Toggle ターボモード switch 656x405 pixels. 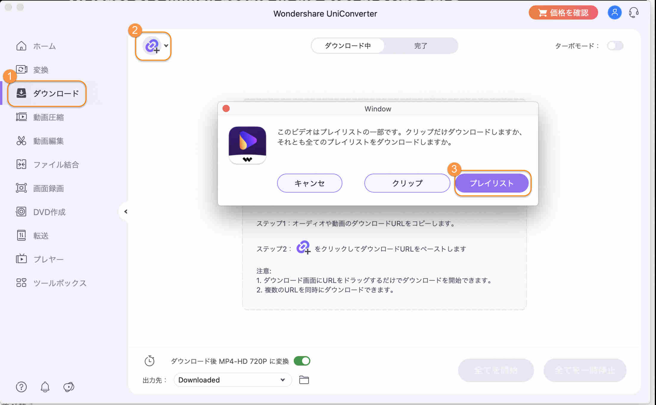[615, 46]
